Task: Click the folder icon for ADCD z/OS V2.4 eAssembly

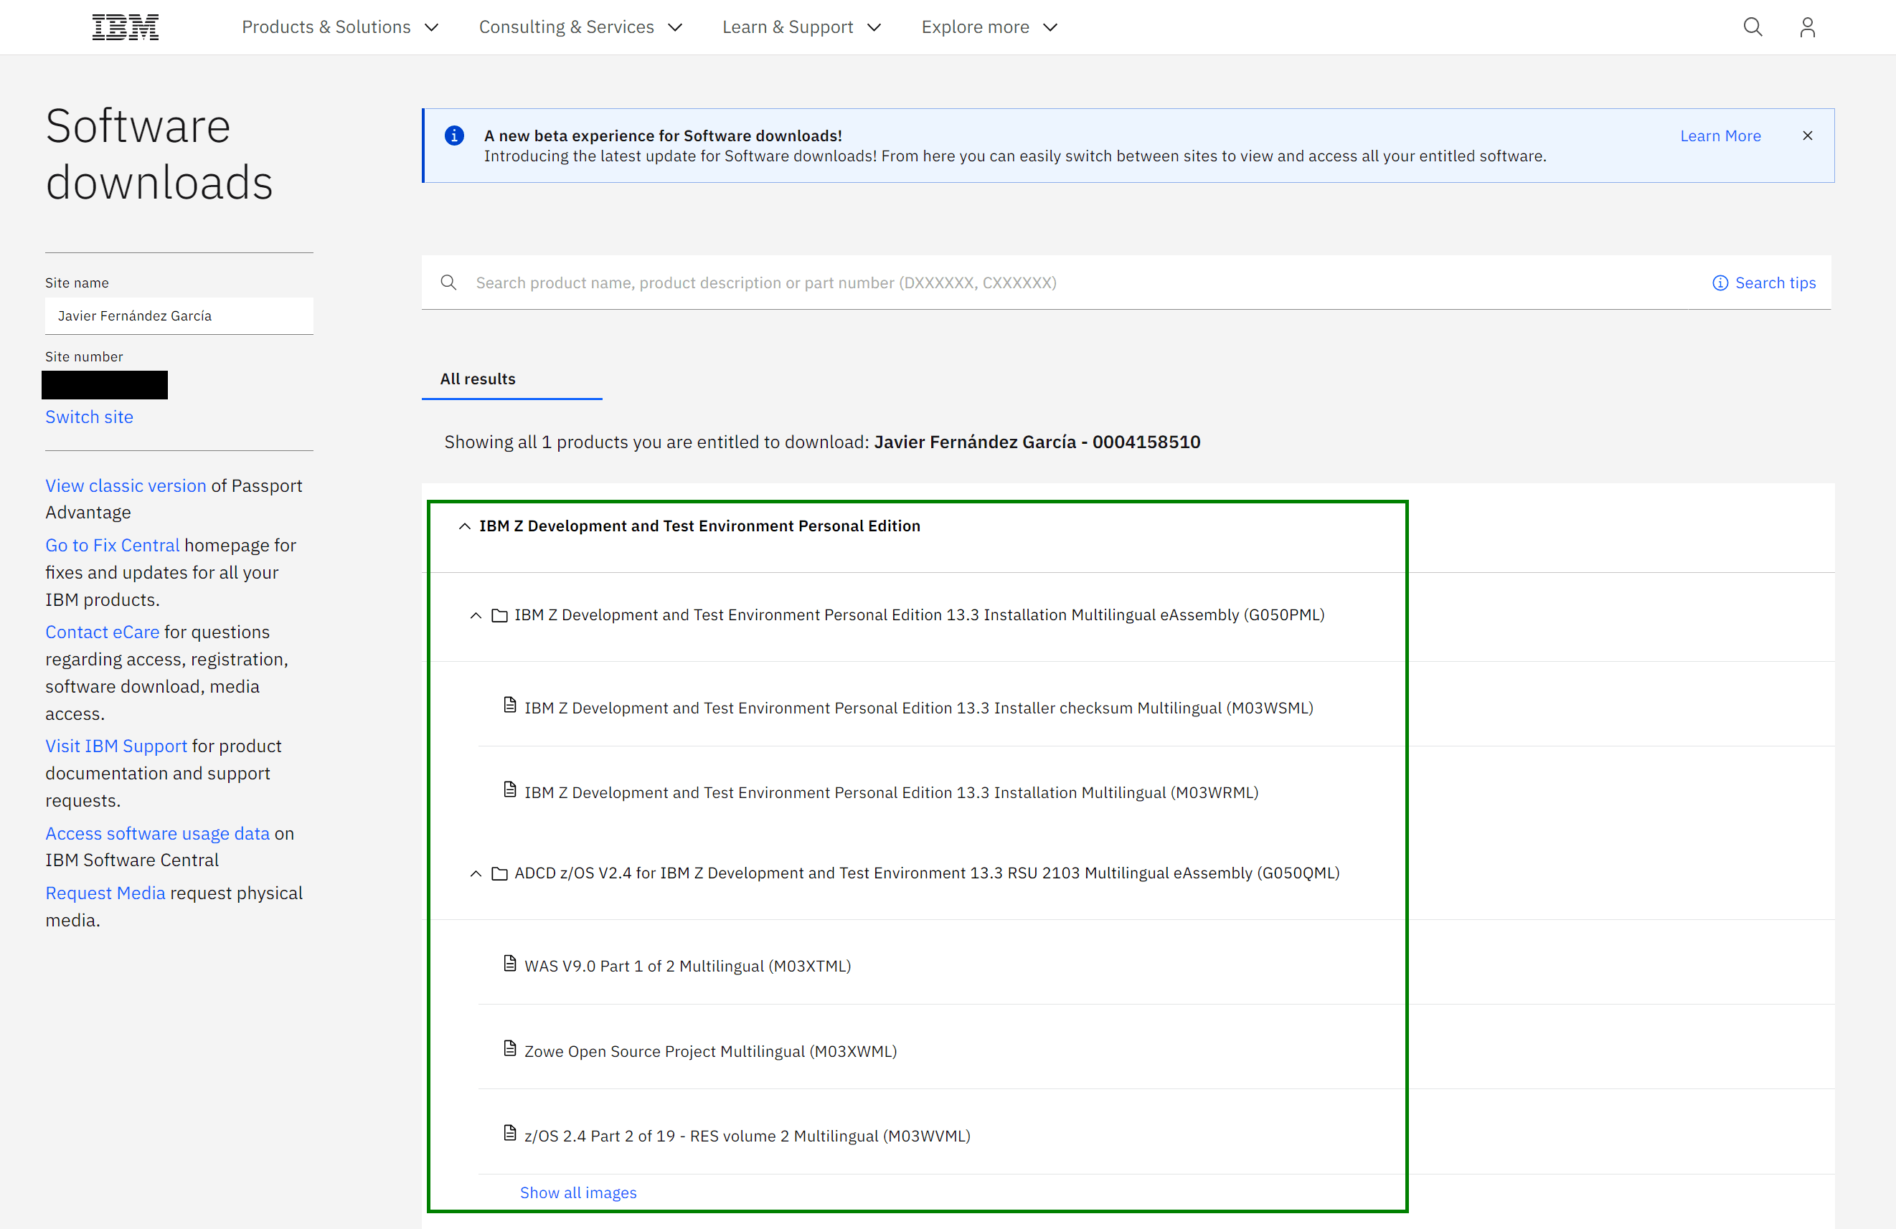Action: 499,874
